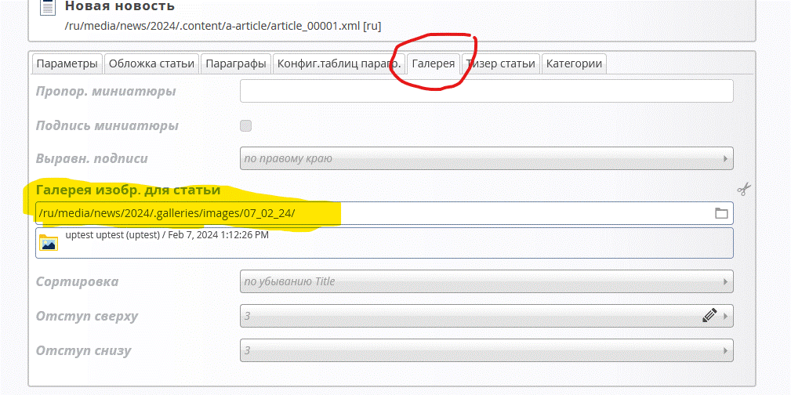
Task: Expand the Сортировка dropdown
Action: click(486, 281)
